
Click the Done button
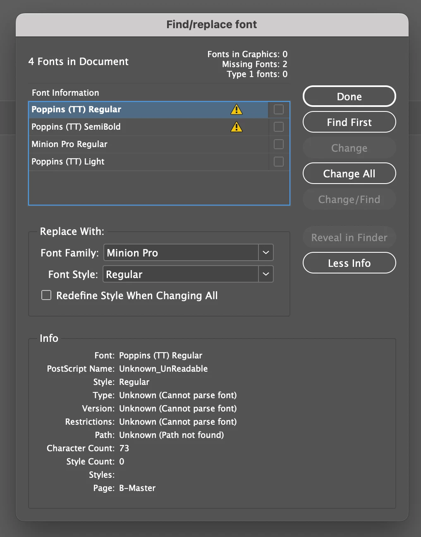tap(349, 97)
